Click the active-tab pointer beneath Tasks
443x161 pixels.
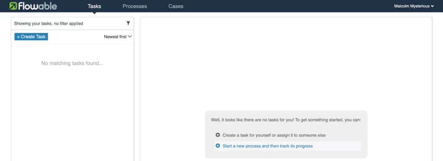coord(94,13)
